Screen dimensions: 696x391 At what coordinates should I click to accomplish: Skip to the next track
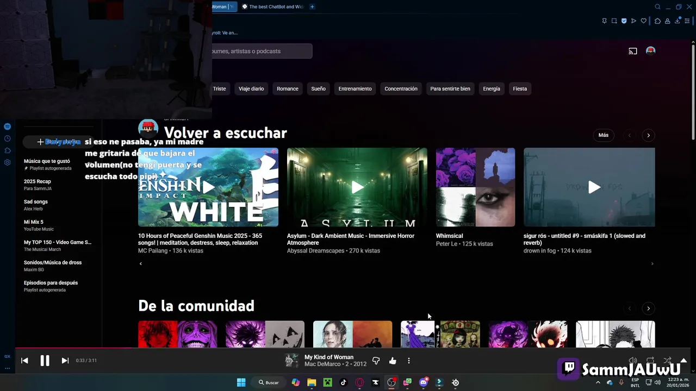pos(65,361)
